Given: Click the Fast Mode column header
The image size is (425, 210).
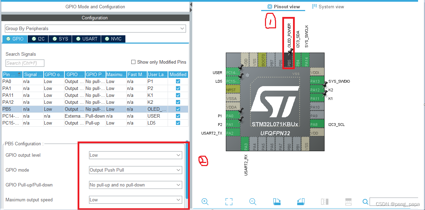Looking at the screenshot, I should 136,74.
